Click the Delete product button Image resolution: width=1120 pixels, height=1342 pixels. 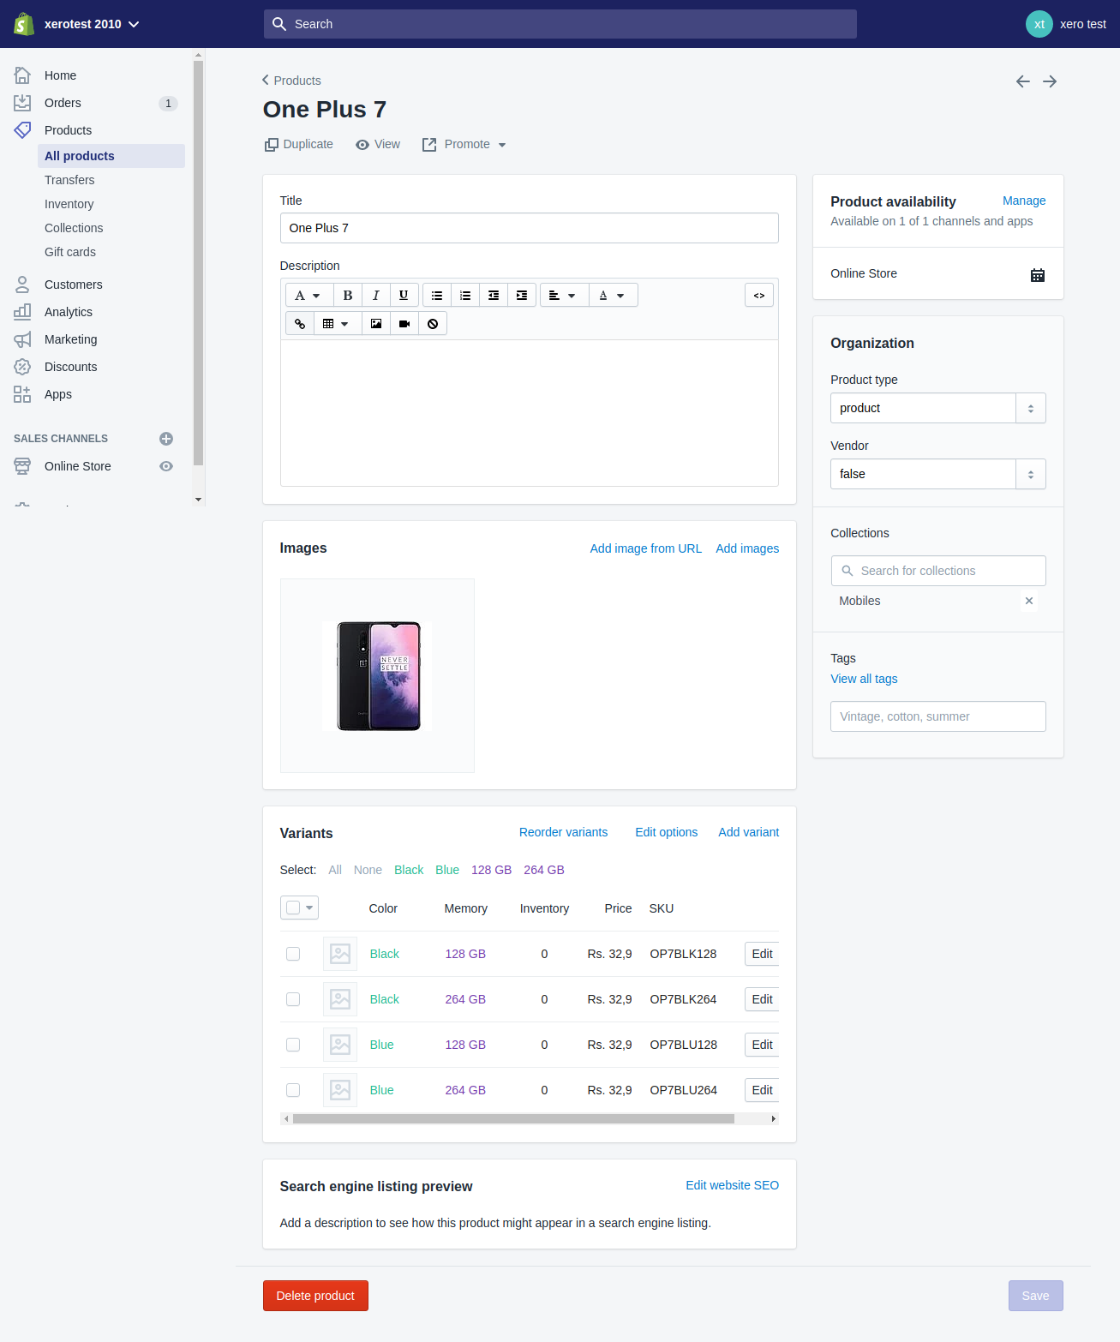[315, 1296]
